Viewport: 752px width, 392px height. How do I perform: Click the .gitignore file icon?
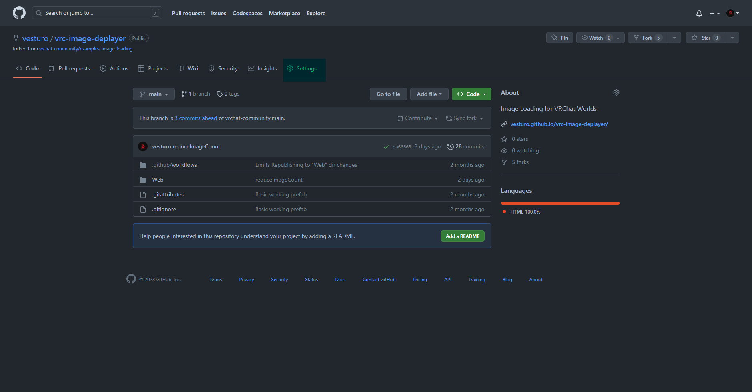pyautogui.click(x=143, y=210)
